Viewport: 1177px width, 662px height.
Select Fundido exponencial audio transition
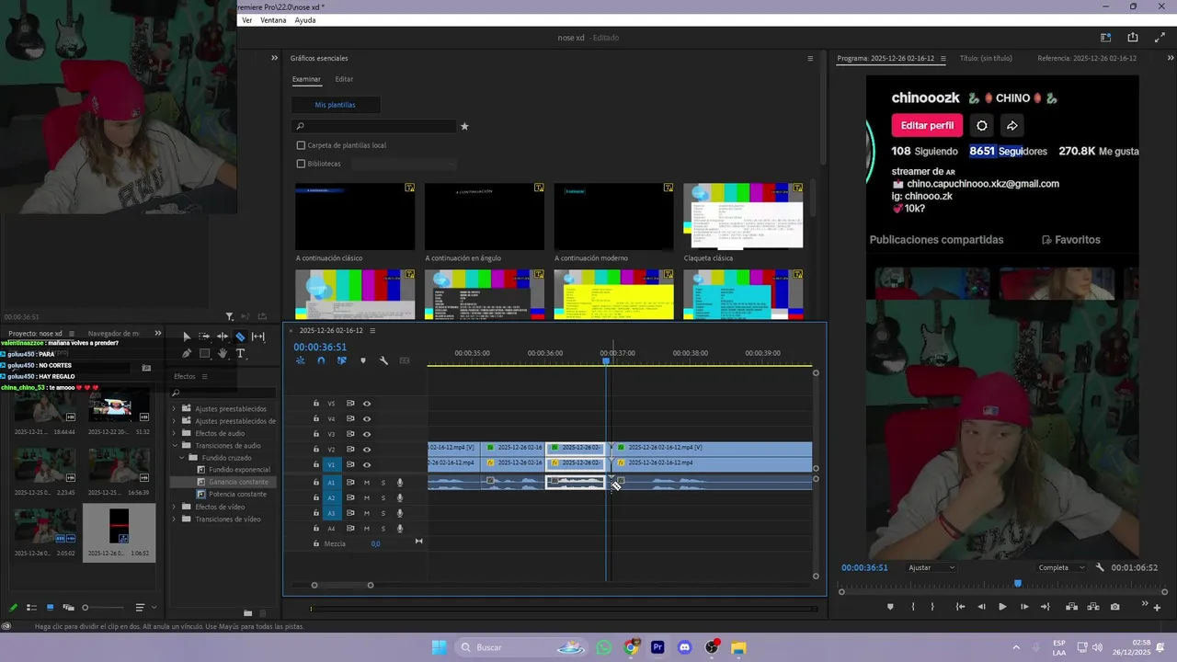pyautogui.click(x=239, y=470)
